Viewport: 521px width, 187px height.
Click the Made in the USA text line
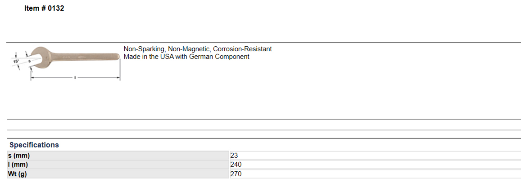186,57
